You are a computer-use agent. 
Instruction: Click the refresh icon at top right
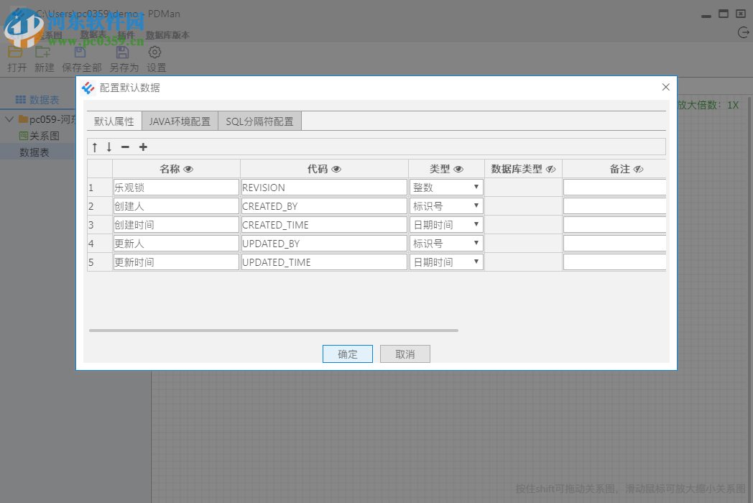click(x=742, y=32)
